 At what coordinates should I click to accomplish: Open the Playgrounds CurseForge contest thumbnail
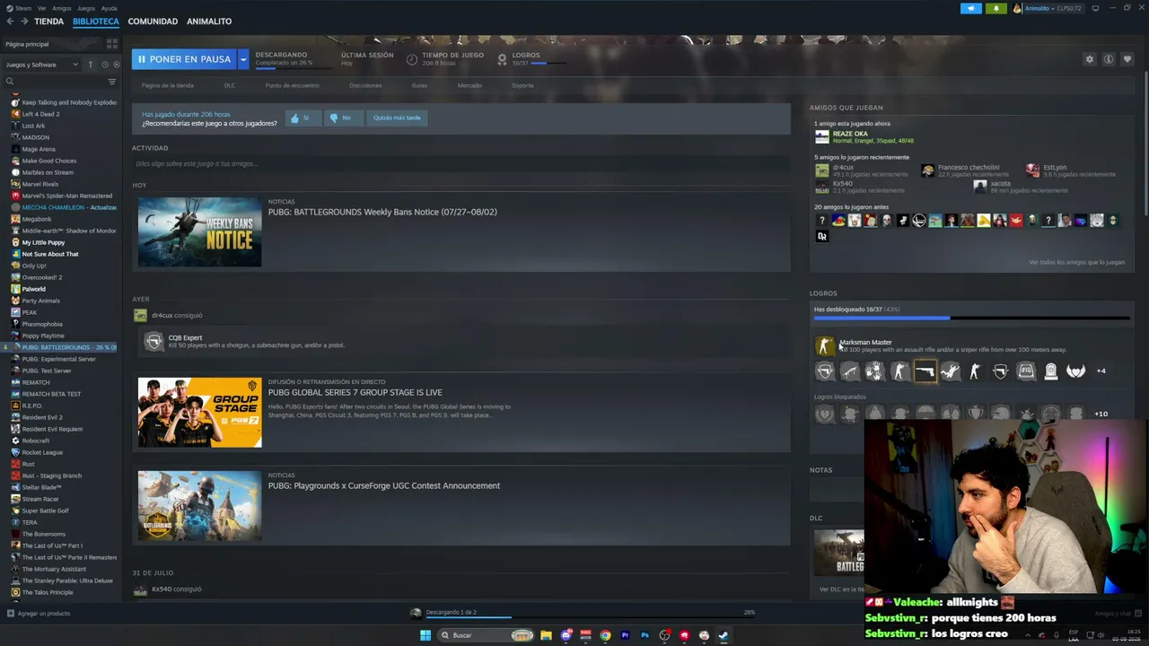pos(199,505)
